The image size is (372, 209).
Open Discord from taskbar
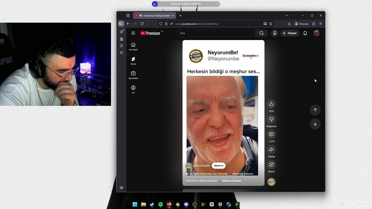pyautogui.click(x=186, y=204)
